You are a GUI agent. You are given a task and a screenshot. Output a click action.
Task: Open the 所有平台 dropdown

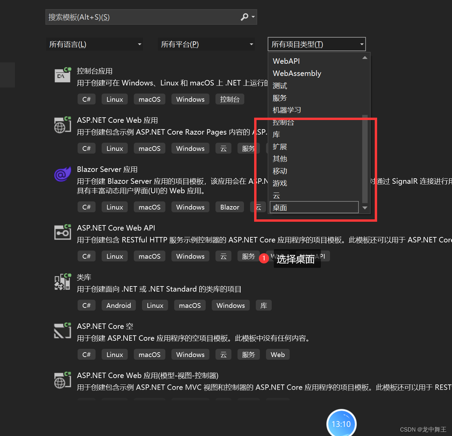click(206, 44)
